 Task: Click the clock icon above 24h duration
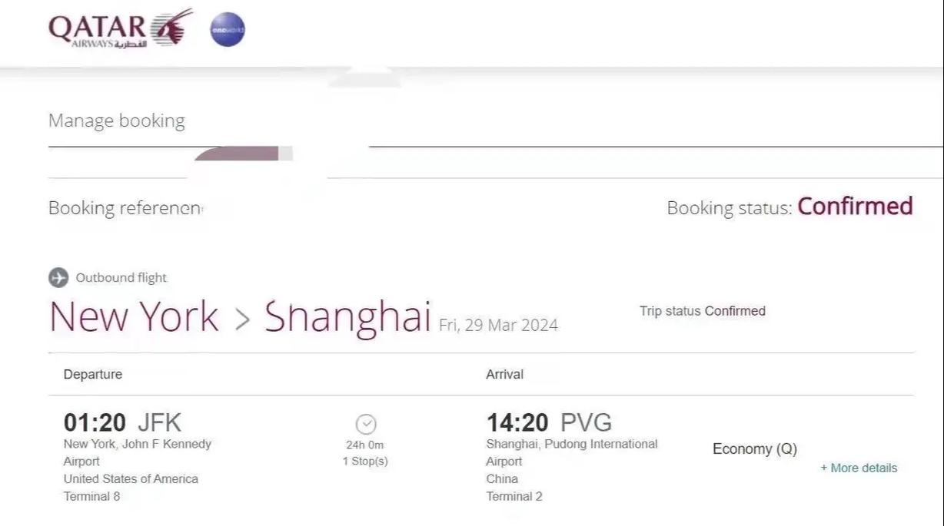click(366, 424)
